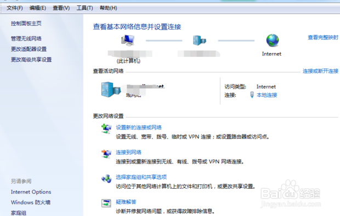Open 更改高级共享设置

31,60
